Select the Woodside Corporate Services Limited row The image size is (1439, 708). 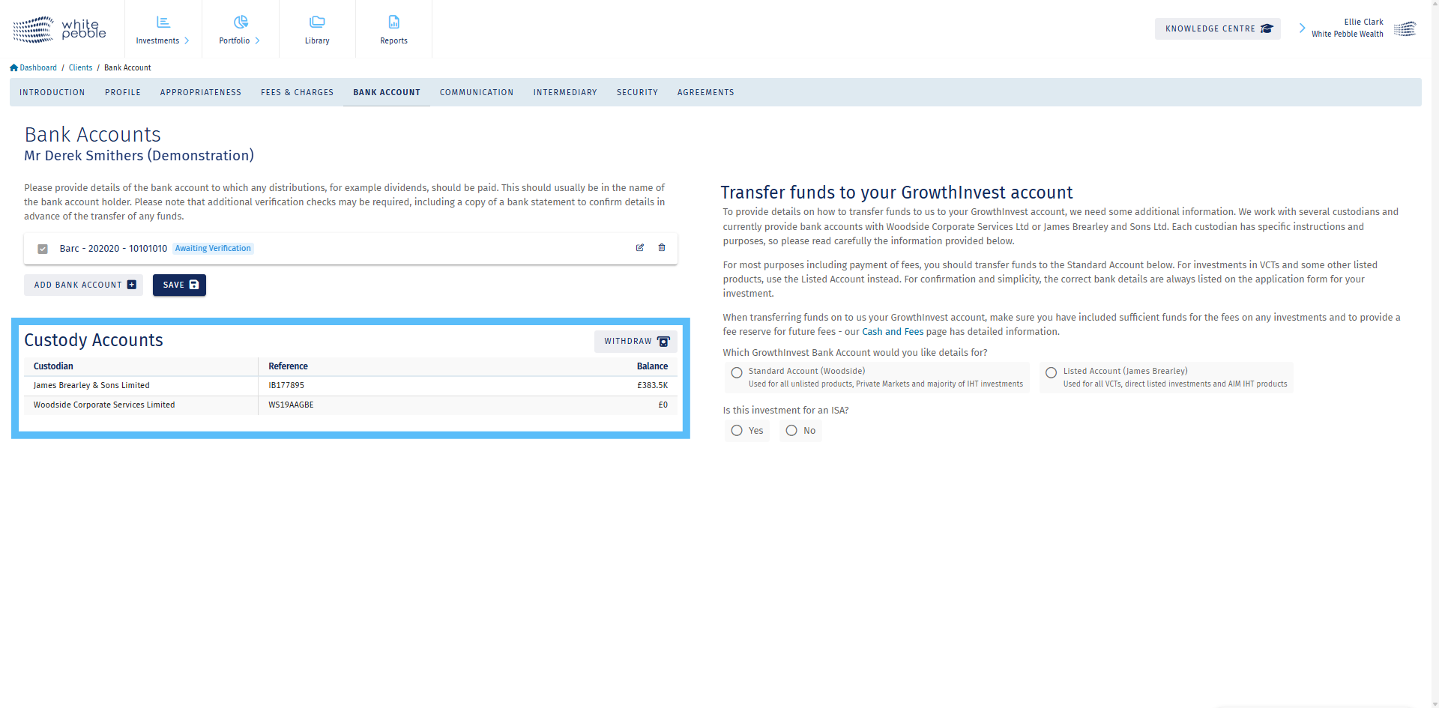coord(351,405)
